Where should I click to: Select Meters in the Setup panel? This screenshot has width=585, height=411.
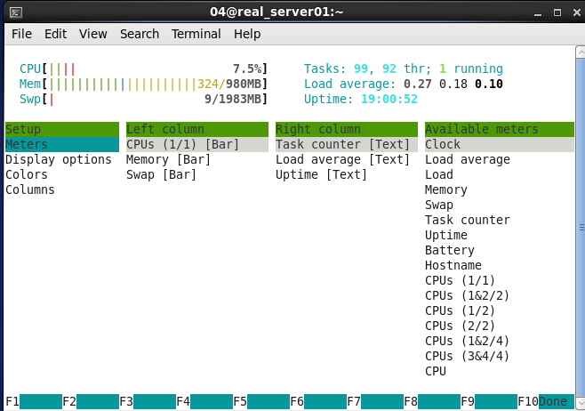tap(62, 144)
